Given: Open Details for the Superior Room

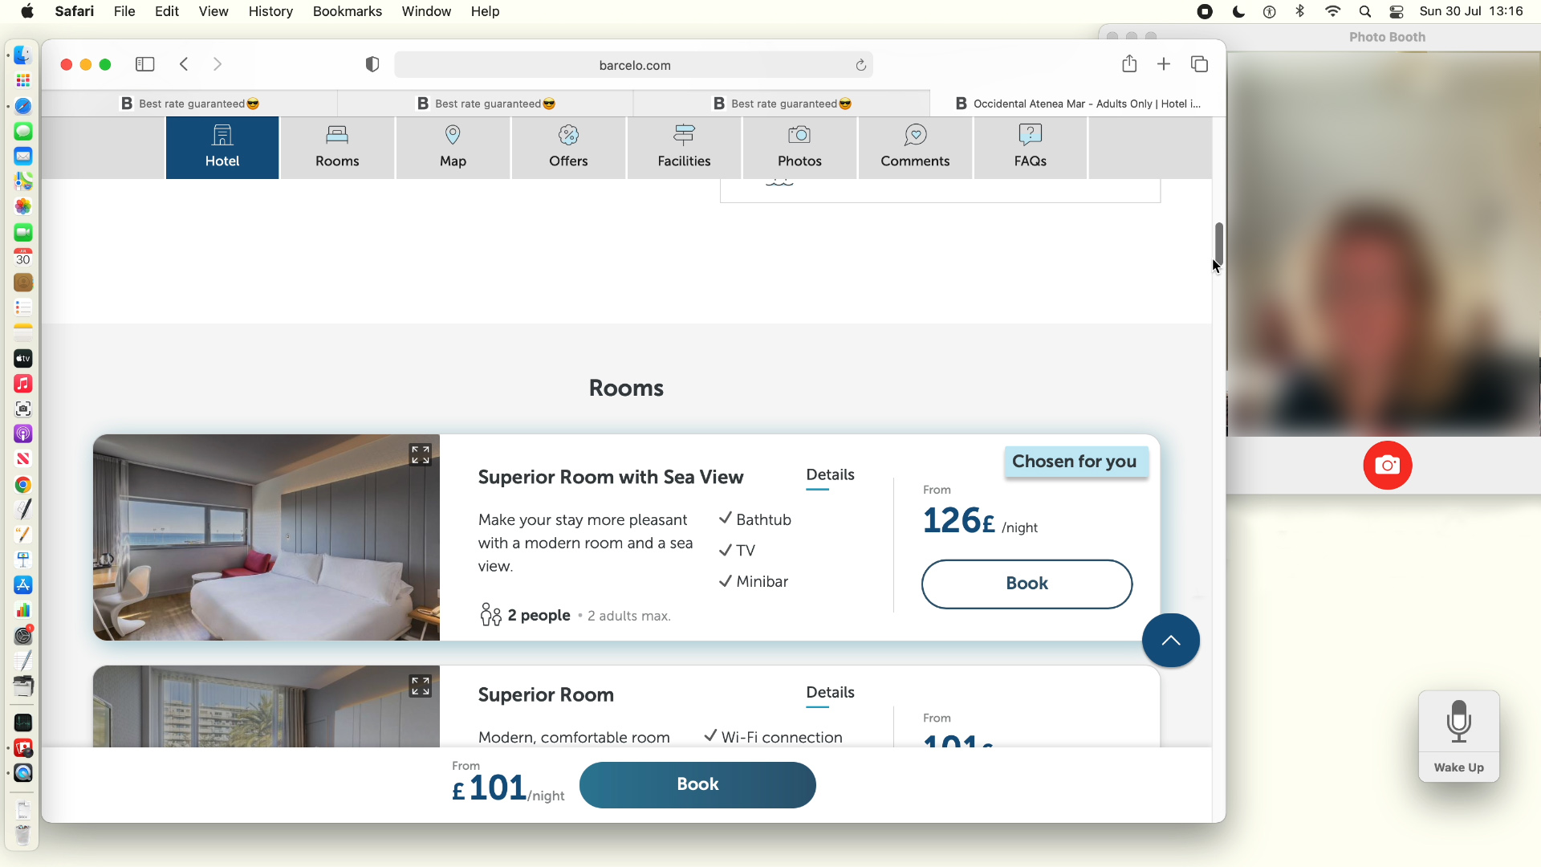Looking at the screenshot, I should [x=830, y=692].
